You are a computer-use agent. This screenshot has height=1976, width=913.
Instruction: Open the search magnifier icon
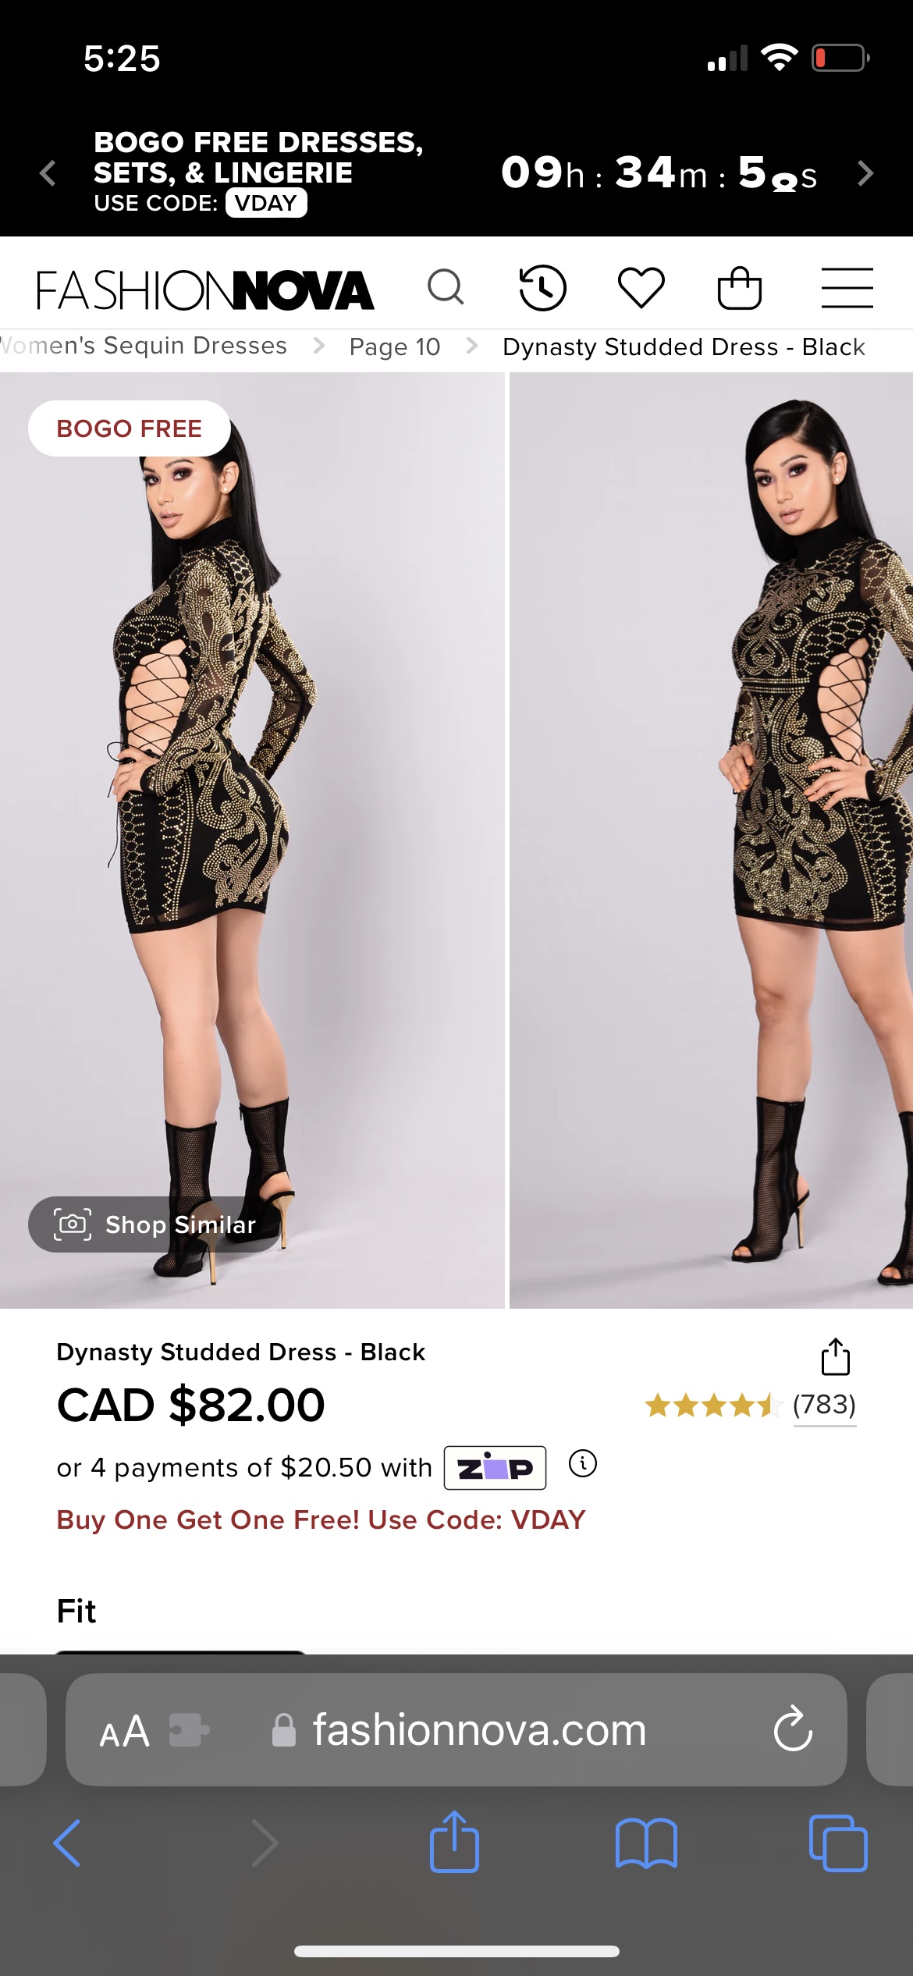pos(446,287)
